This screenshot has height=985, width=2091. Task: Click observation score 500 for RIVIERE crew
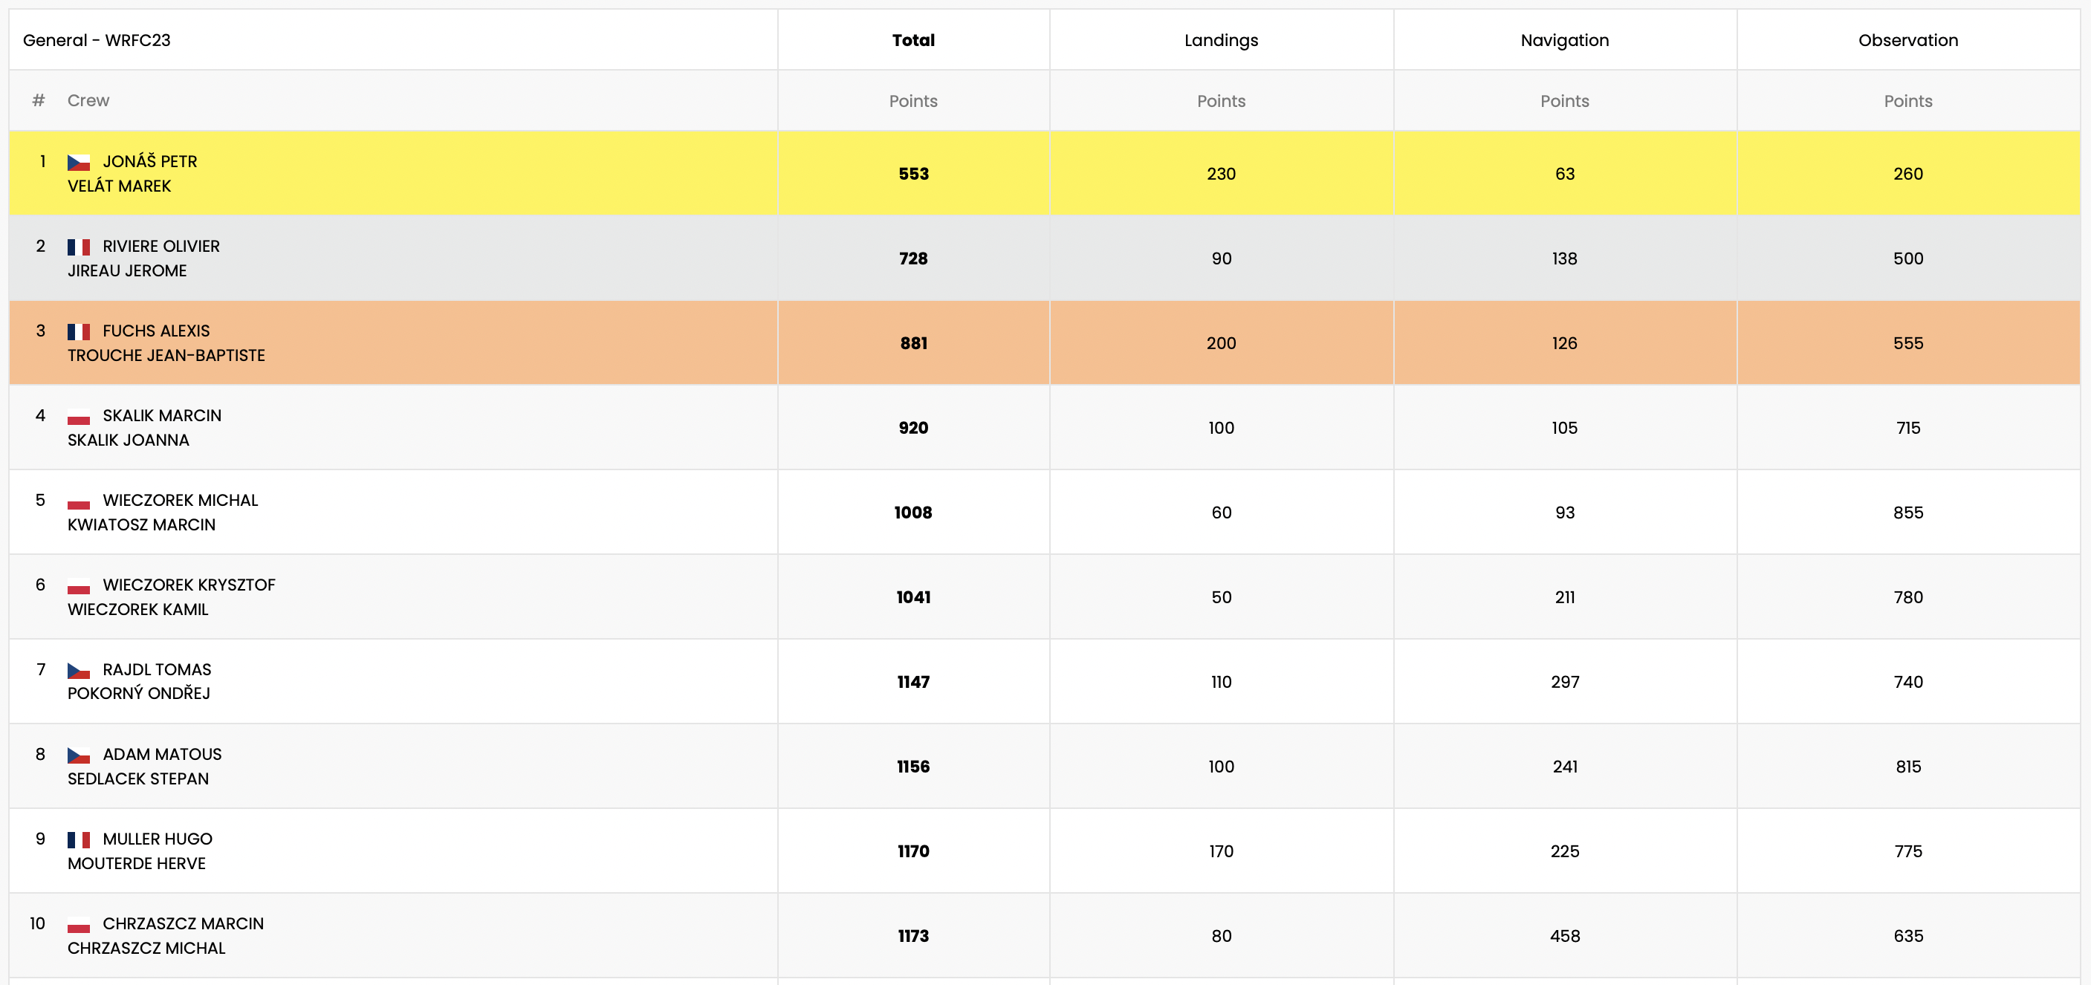[x=1907, y=258]
